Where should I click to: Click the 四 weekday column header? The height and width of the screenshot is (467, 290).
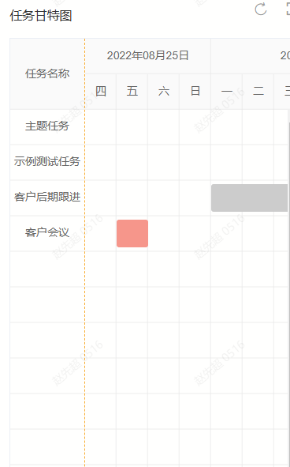click(101, 91)
